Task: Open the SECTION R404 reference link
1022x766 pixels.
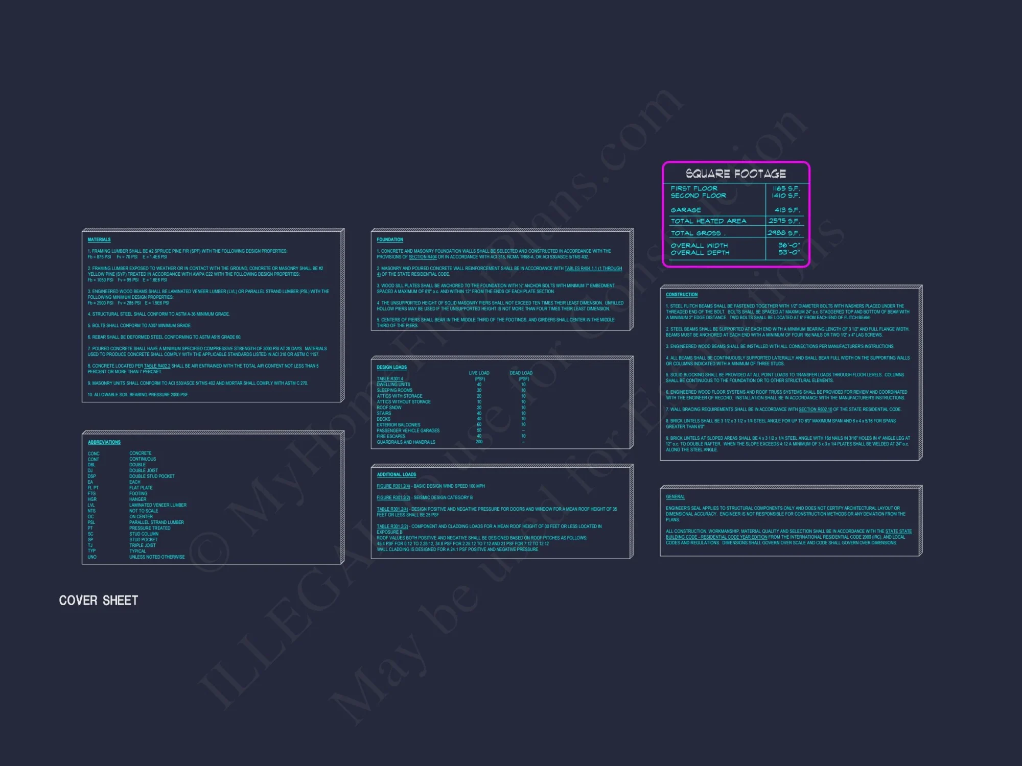Action: [423, 257]
